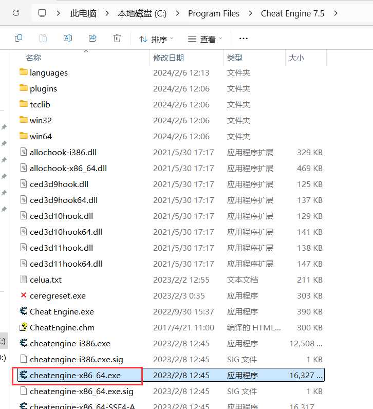Screen dimensions: 373x409
Task: Click the Copy toolbar icon
Action: click(x=18, y=39)
